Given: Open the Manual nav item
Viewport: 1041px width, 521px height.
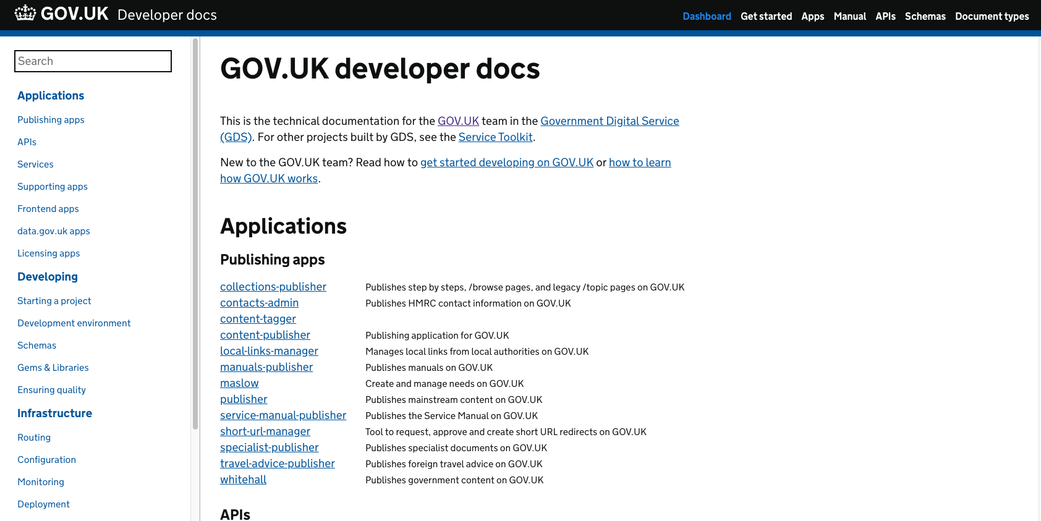Looking at the screenshot, I should coord(849,17).
